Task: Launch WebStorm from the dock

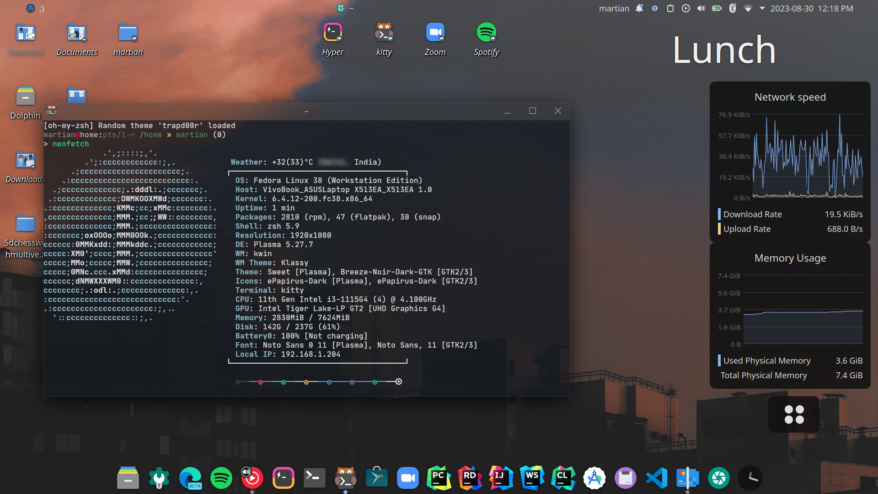Action: (x=532, y=478)
